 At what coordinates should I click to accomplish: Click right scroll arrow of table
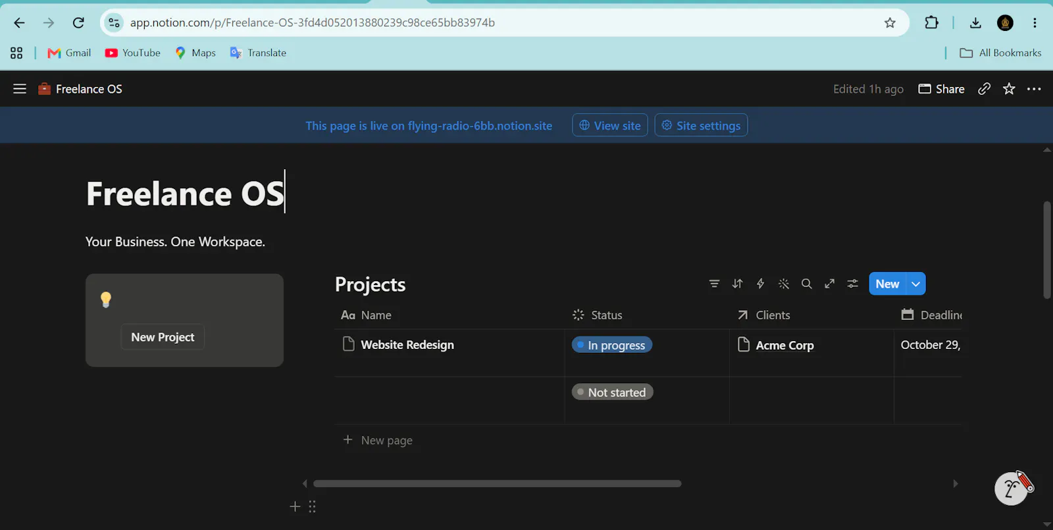(x=956, y=483)
